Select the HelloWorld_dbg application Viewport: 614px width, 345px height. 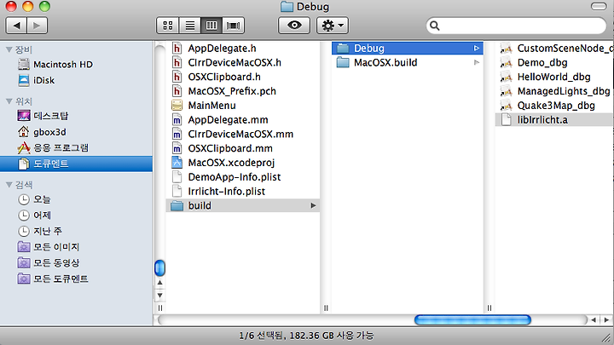tap(554, 77)
